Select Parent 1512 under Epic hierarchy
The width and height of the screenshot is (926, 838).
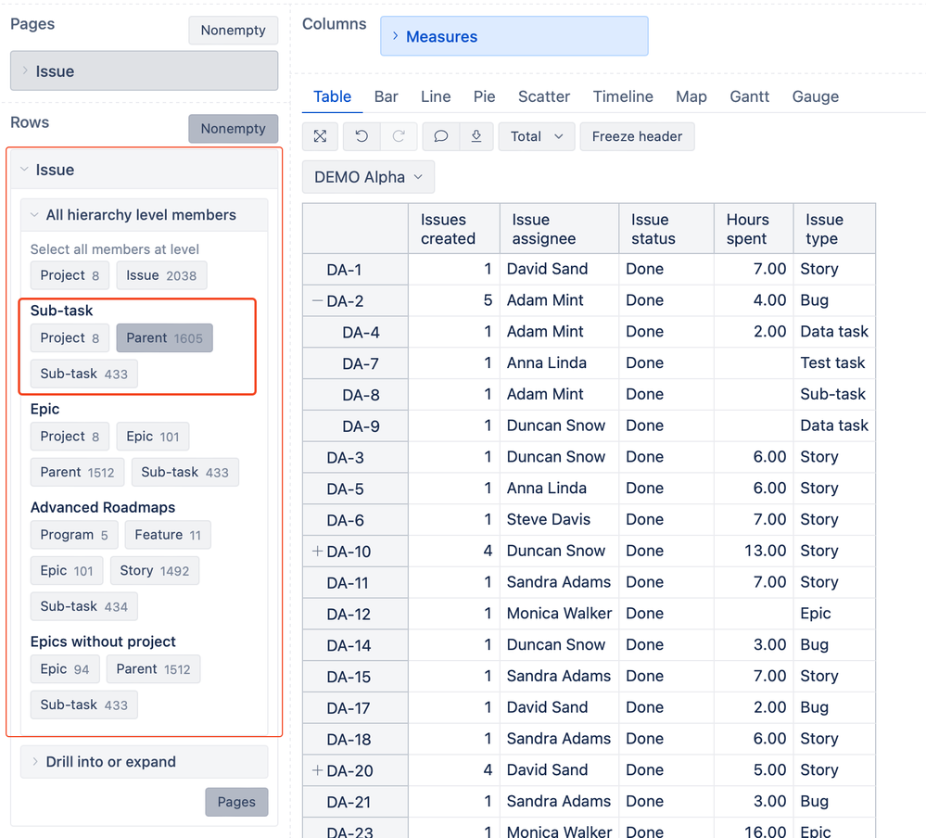pyautogui.click(x=77, y=473)
